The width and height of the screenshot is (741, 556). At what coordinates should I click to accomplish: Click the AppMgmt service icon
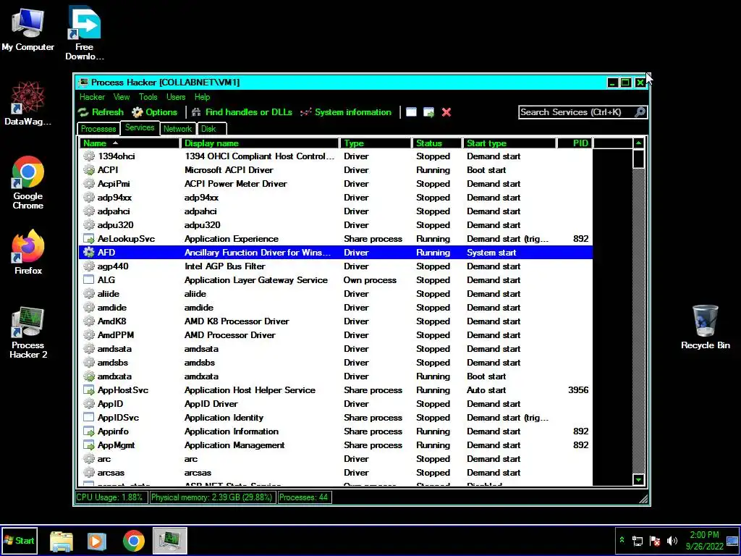tap(89, 445)
